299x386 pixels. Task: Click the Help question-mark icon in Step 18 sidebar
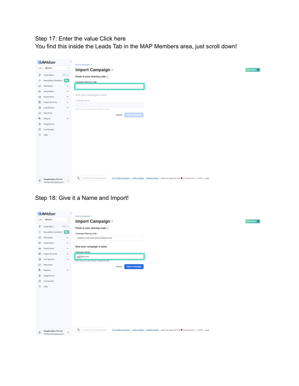point(40,287)
